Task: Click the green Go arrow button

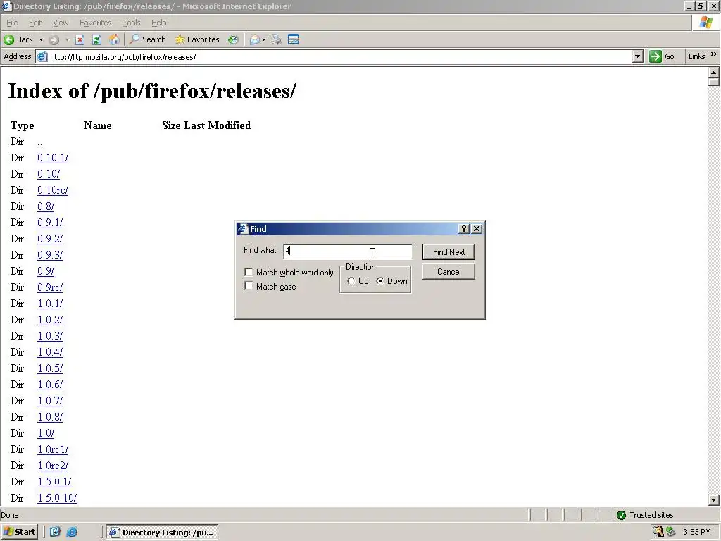Action: click(656, 56)
